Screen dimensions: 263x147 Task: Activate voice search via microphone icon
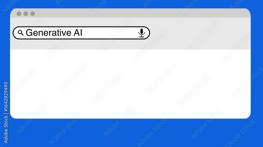pos(141,33)
